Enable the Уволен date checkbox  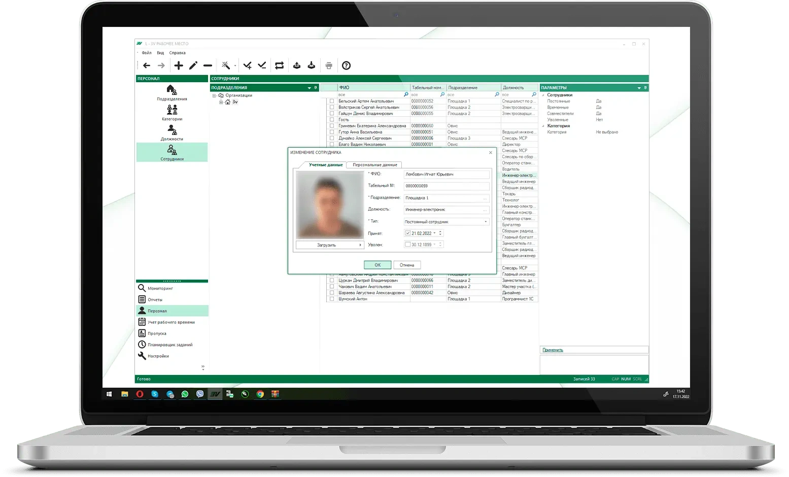[408, 245]
